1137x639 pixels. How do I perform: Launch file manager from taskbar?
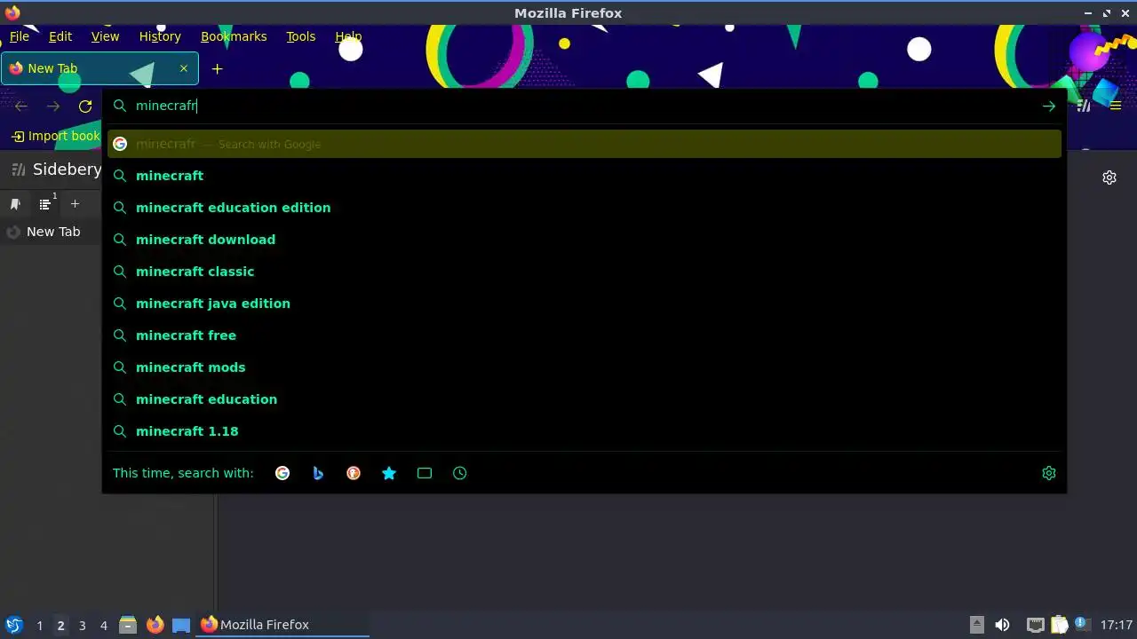(x=128, y=625)
